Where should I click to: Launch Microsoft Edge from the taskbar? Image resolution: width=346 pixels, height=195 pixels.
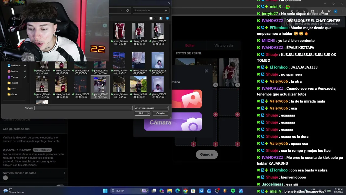[x=177, y=191]
